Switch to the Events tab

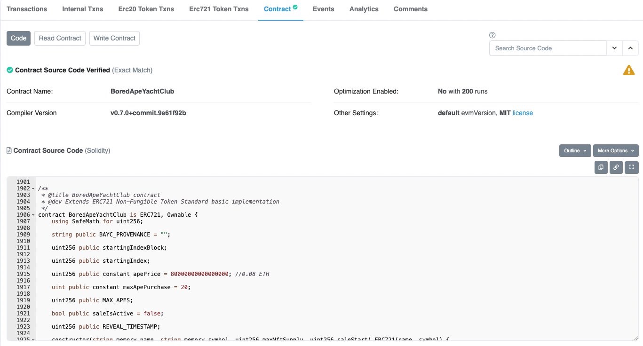(324, 9)
